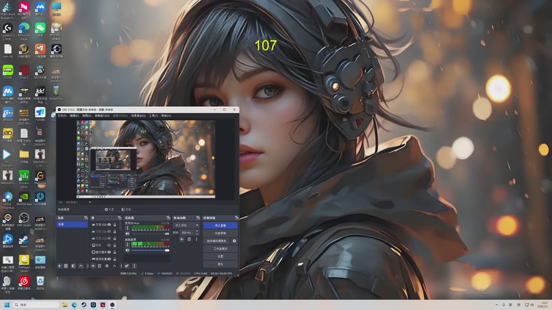Float the Audio Mixer dock with its header icon
Screen dimensions: 552x310
click(168, 218)
